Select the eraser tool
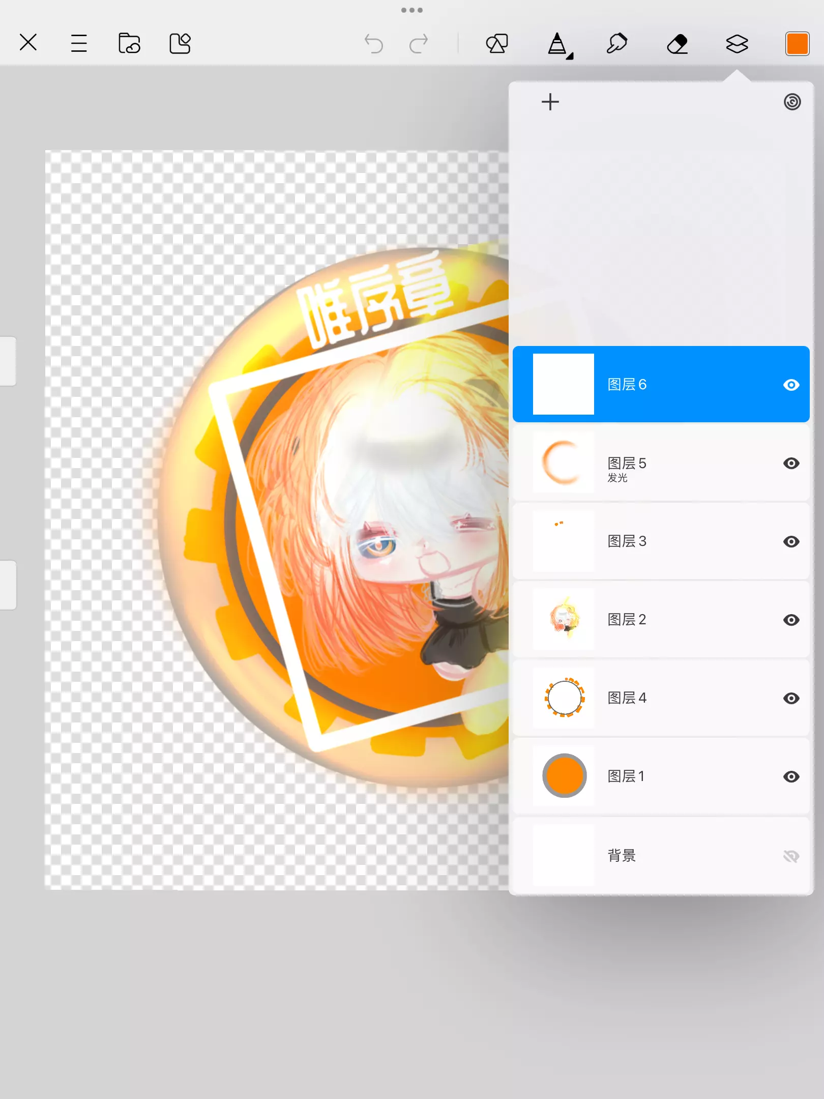The width and height of the screenshot is (824, 1099). [677, 44]
